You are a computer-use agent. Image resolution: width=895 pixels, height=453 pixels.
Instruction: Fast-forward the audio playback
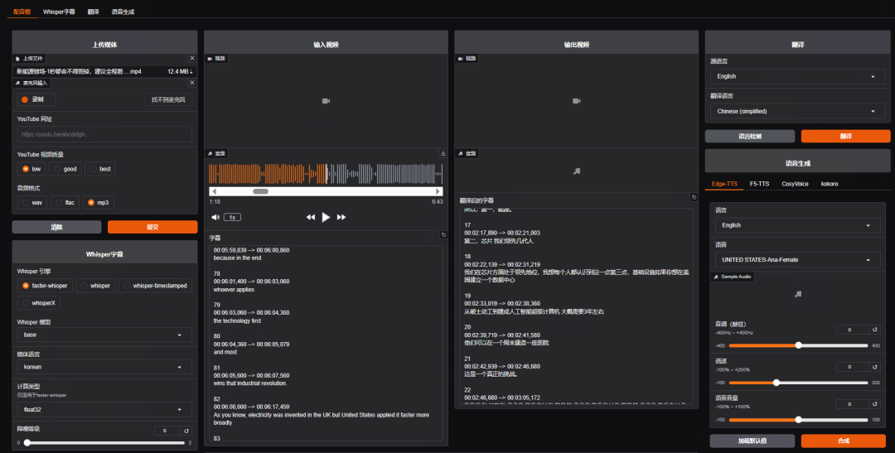pyautogui.click(x=341, y=217)
